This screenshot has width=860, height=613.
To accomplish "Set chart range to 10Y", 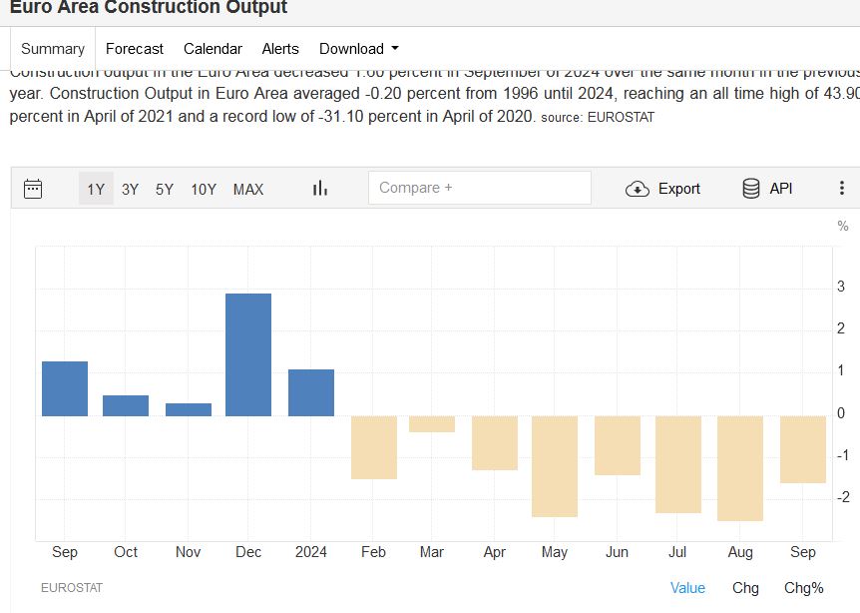I will pyautogui.click(x=204, y=189).
